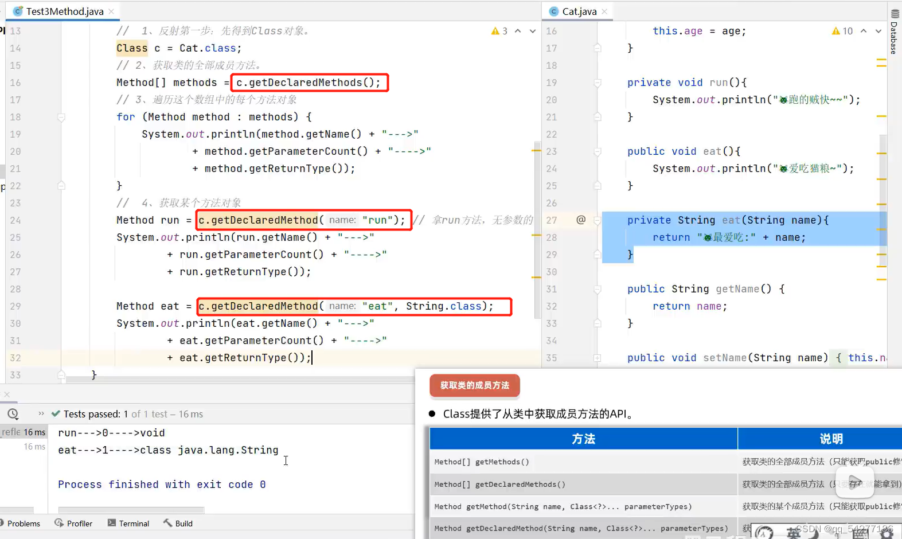Click the @ gutter annotation icon on line 27
The image size is (902, 539).
(x=581, y=220)
